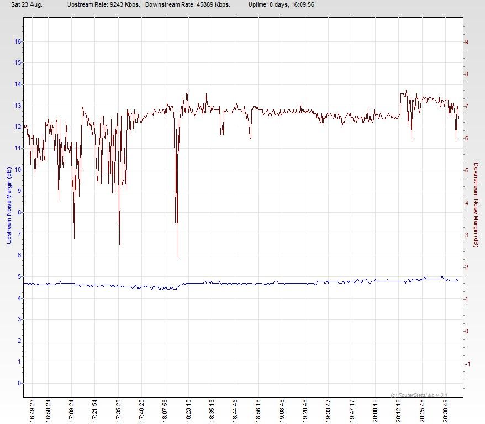Screen dimensions: 485x424
Task: Click the 16:58:24 time axis label
Action: coord(48,411)
